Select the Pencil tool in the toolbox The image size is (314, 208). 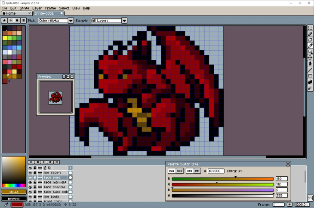(x=310, y=34)
